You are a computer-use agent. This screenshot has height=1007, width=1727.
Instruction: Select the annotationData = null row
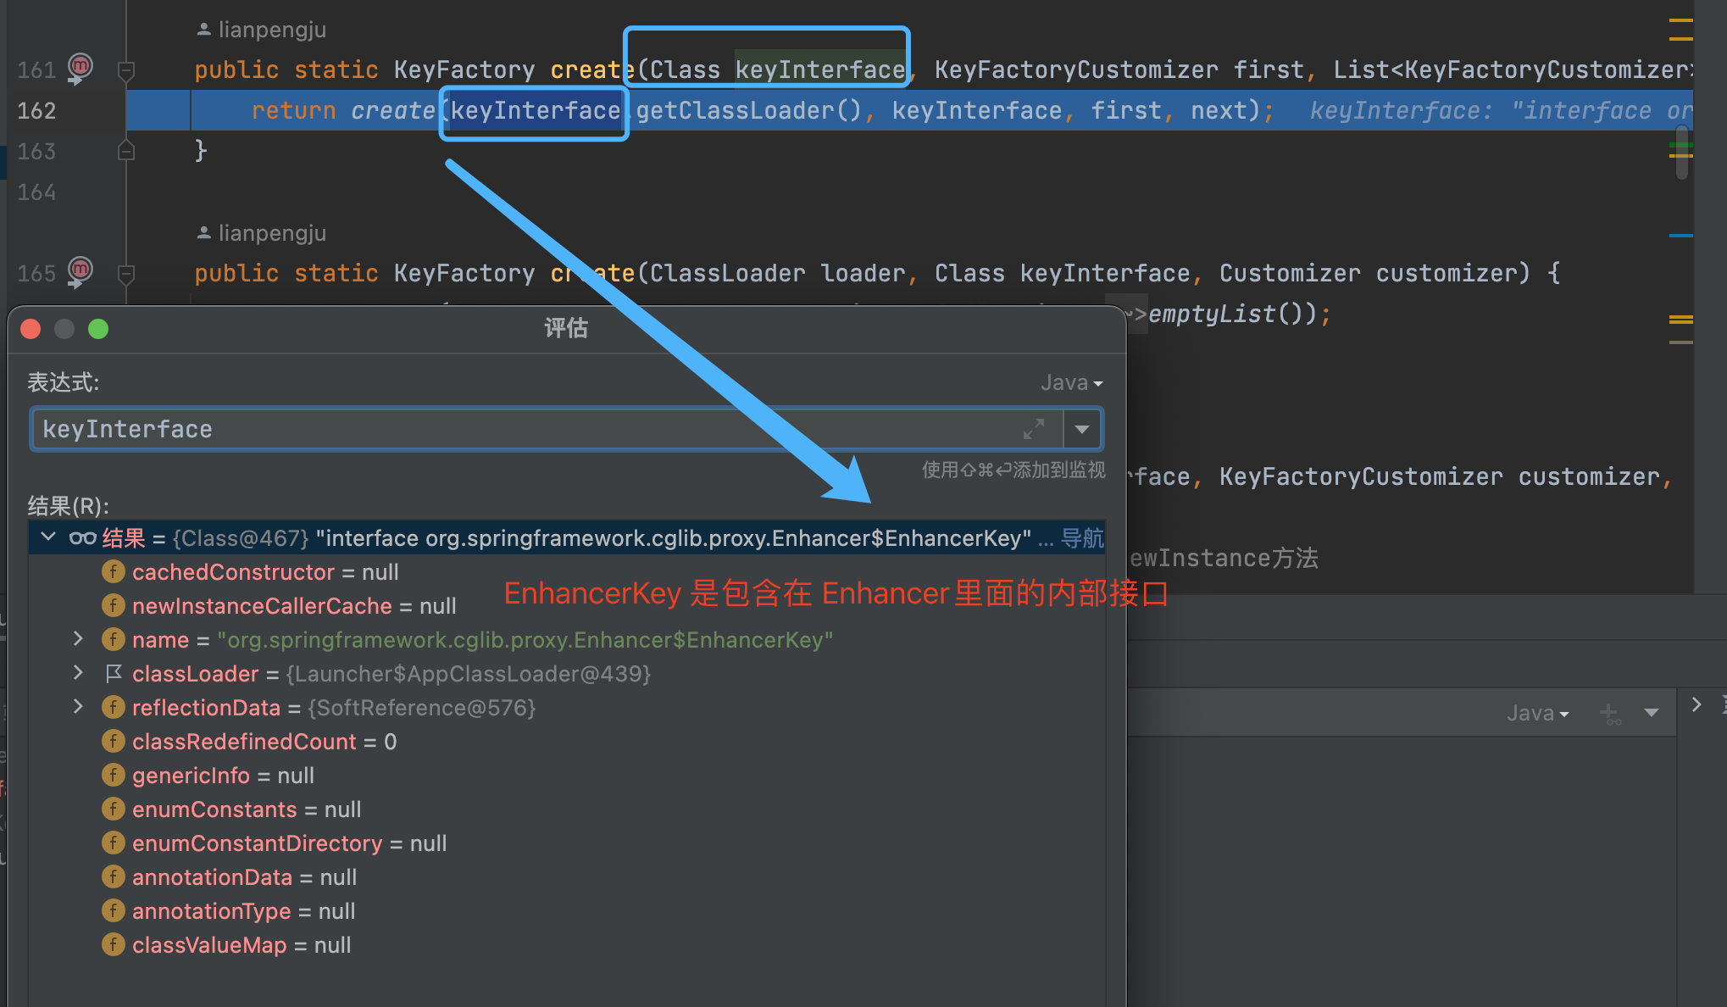click(567, 877)
